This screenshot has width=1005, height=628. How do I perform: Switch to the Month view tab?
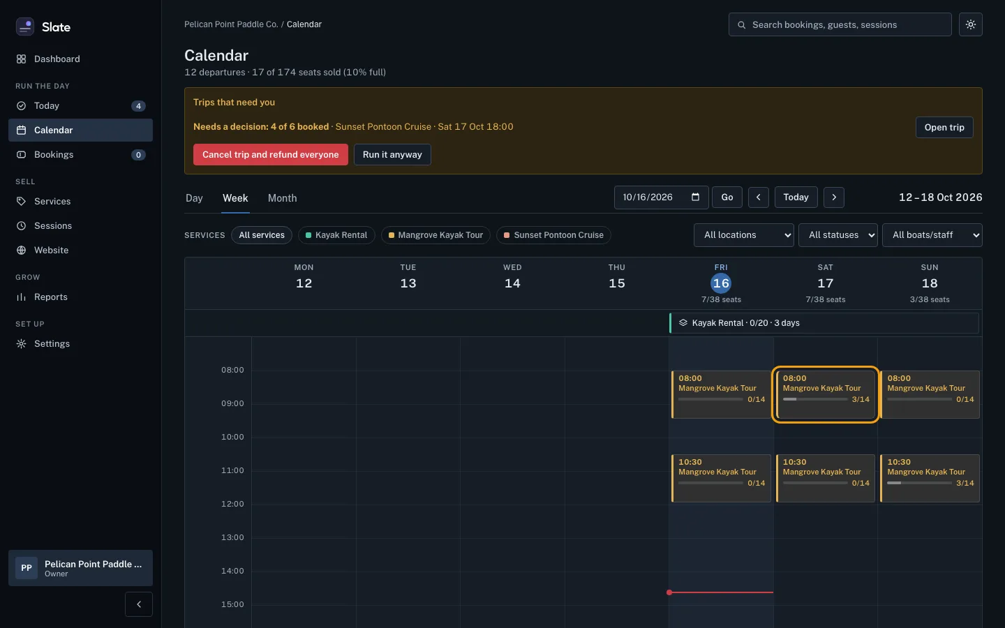click(283, 198)
